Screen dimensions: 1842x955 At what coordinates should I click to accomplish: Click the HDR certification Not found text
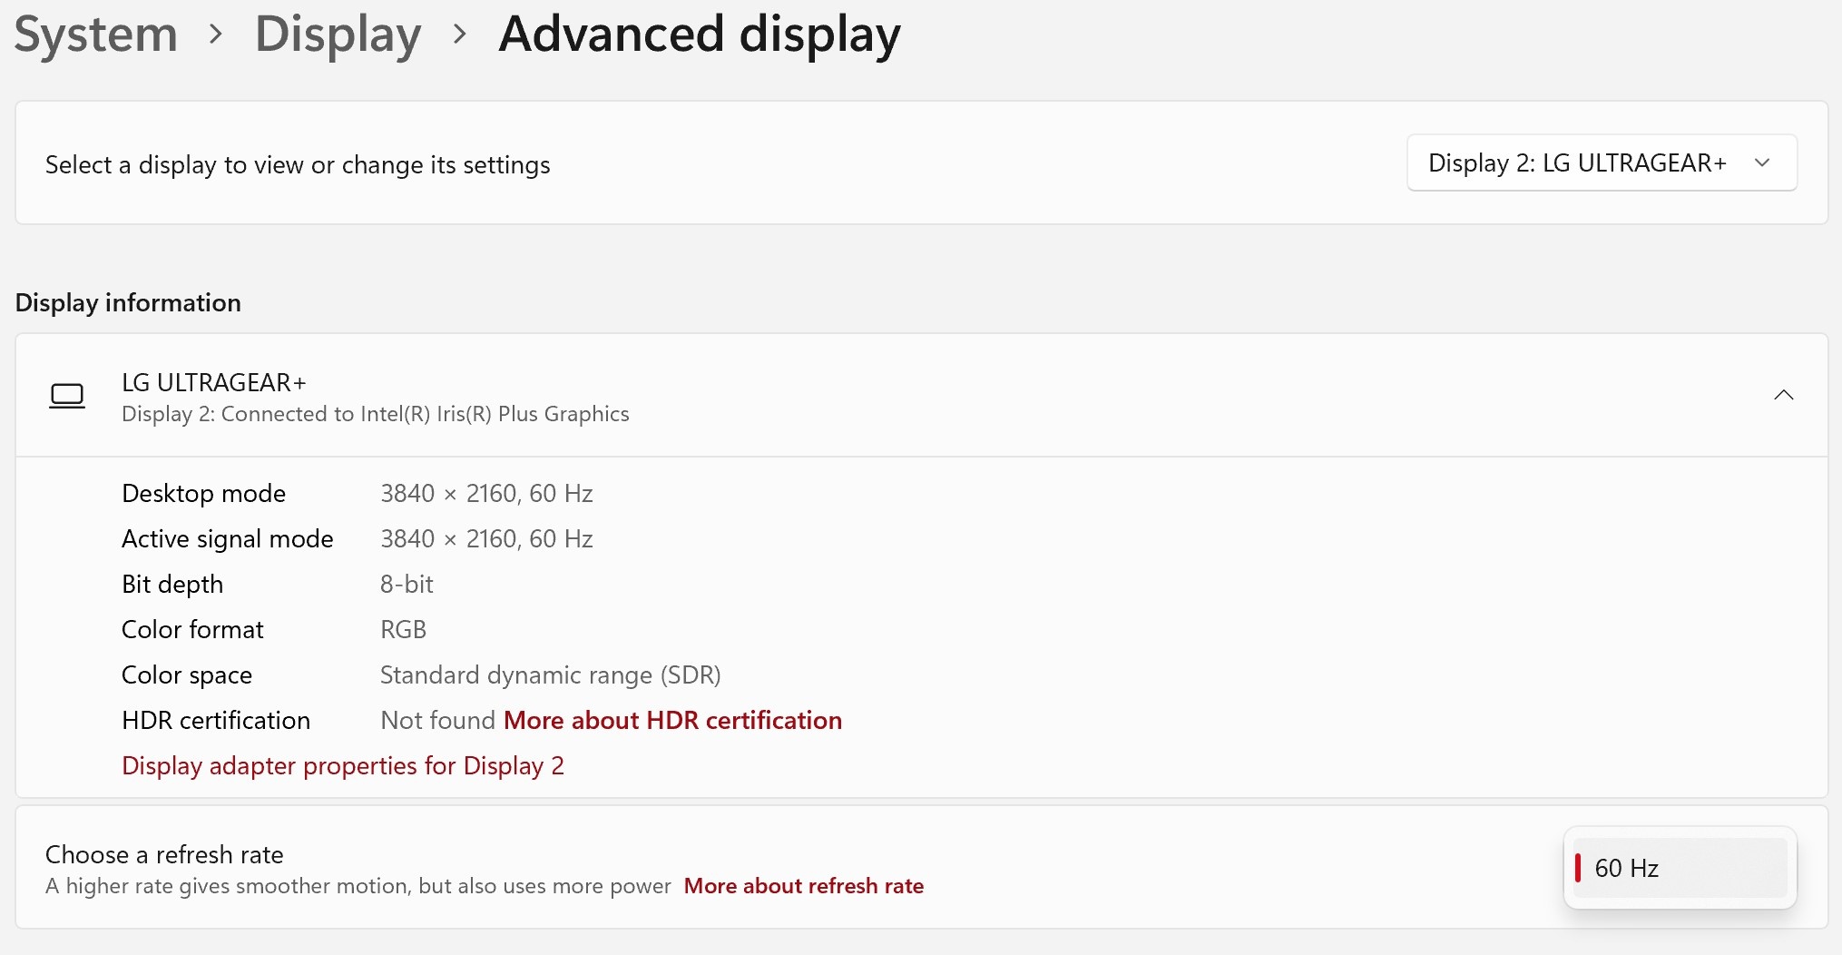click(x=437, y=720)
